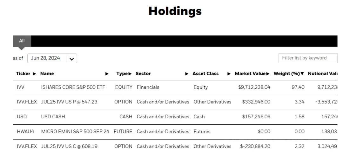Sort by Asset Class column arrow

pos(229,74)
